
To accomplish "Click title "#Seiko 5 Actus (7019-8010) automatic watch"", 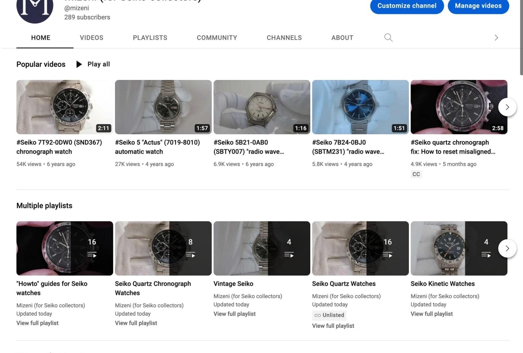I will click(157, 147).
